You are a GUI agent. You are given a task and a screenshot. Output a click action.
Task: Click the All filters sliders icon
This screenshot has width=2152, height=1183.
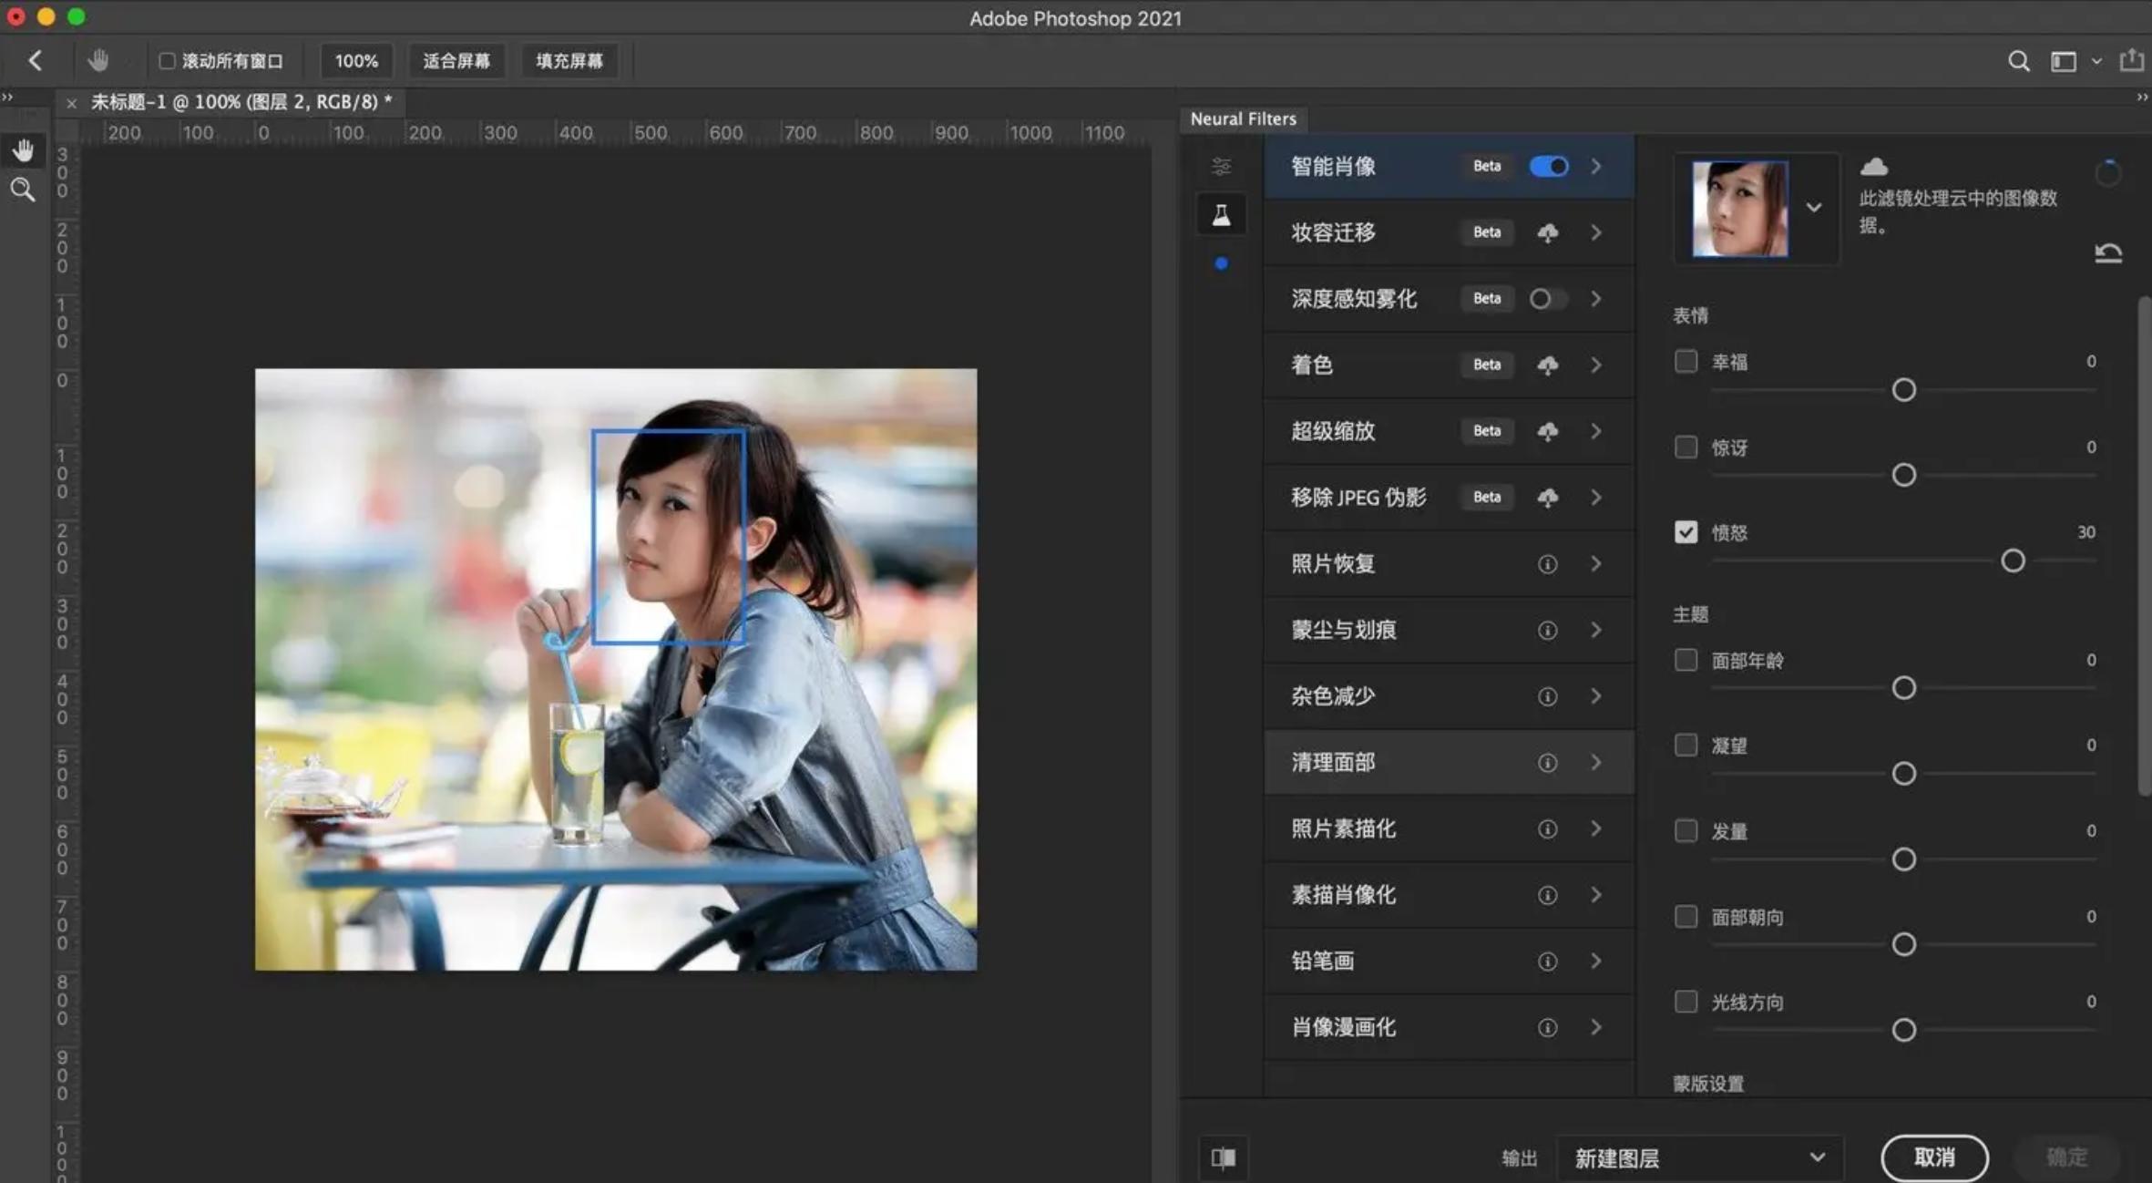click(x=1221, y=166)
